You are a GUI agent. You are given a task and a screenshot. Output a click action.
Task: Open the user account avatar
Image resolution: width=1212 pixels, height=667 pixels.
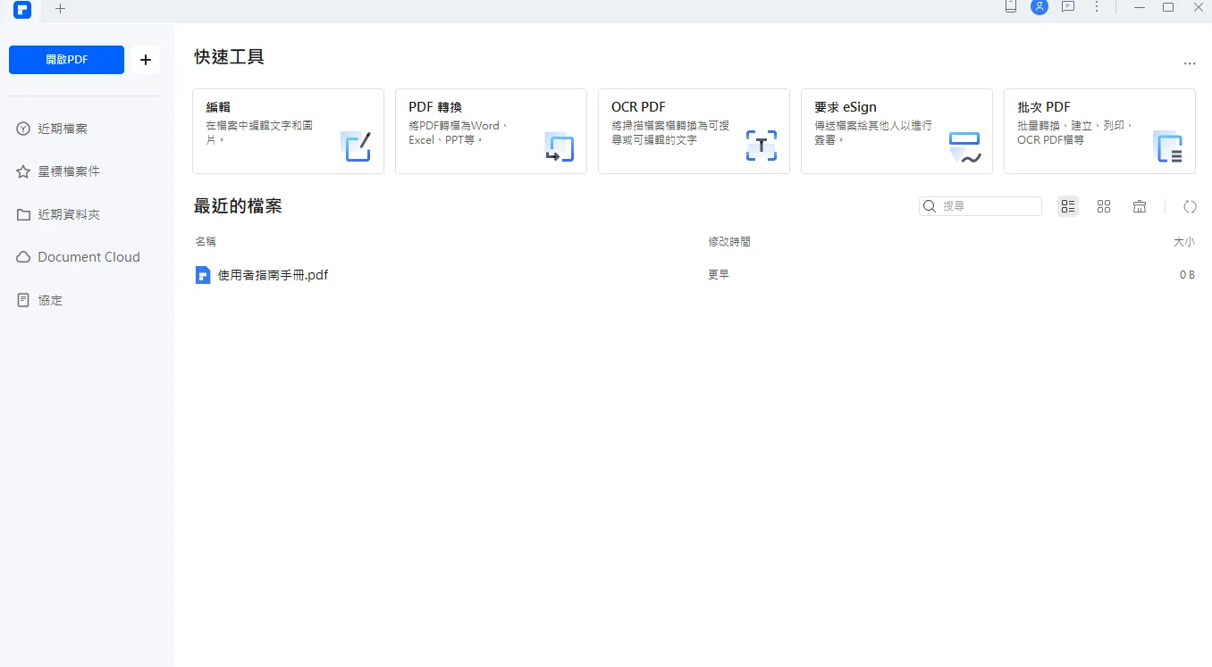[1039, 8]
